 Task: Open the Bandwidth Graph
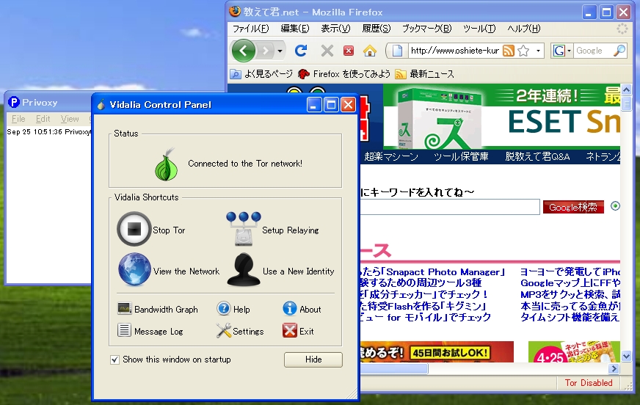(158, 309)
